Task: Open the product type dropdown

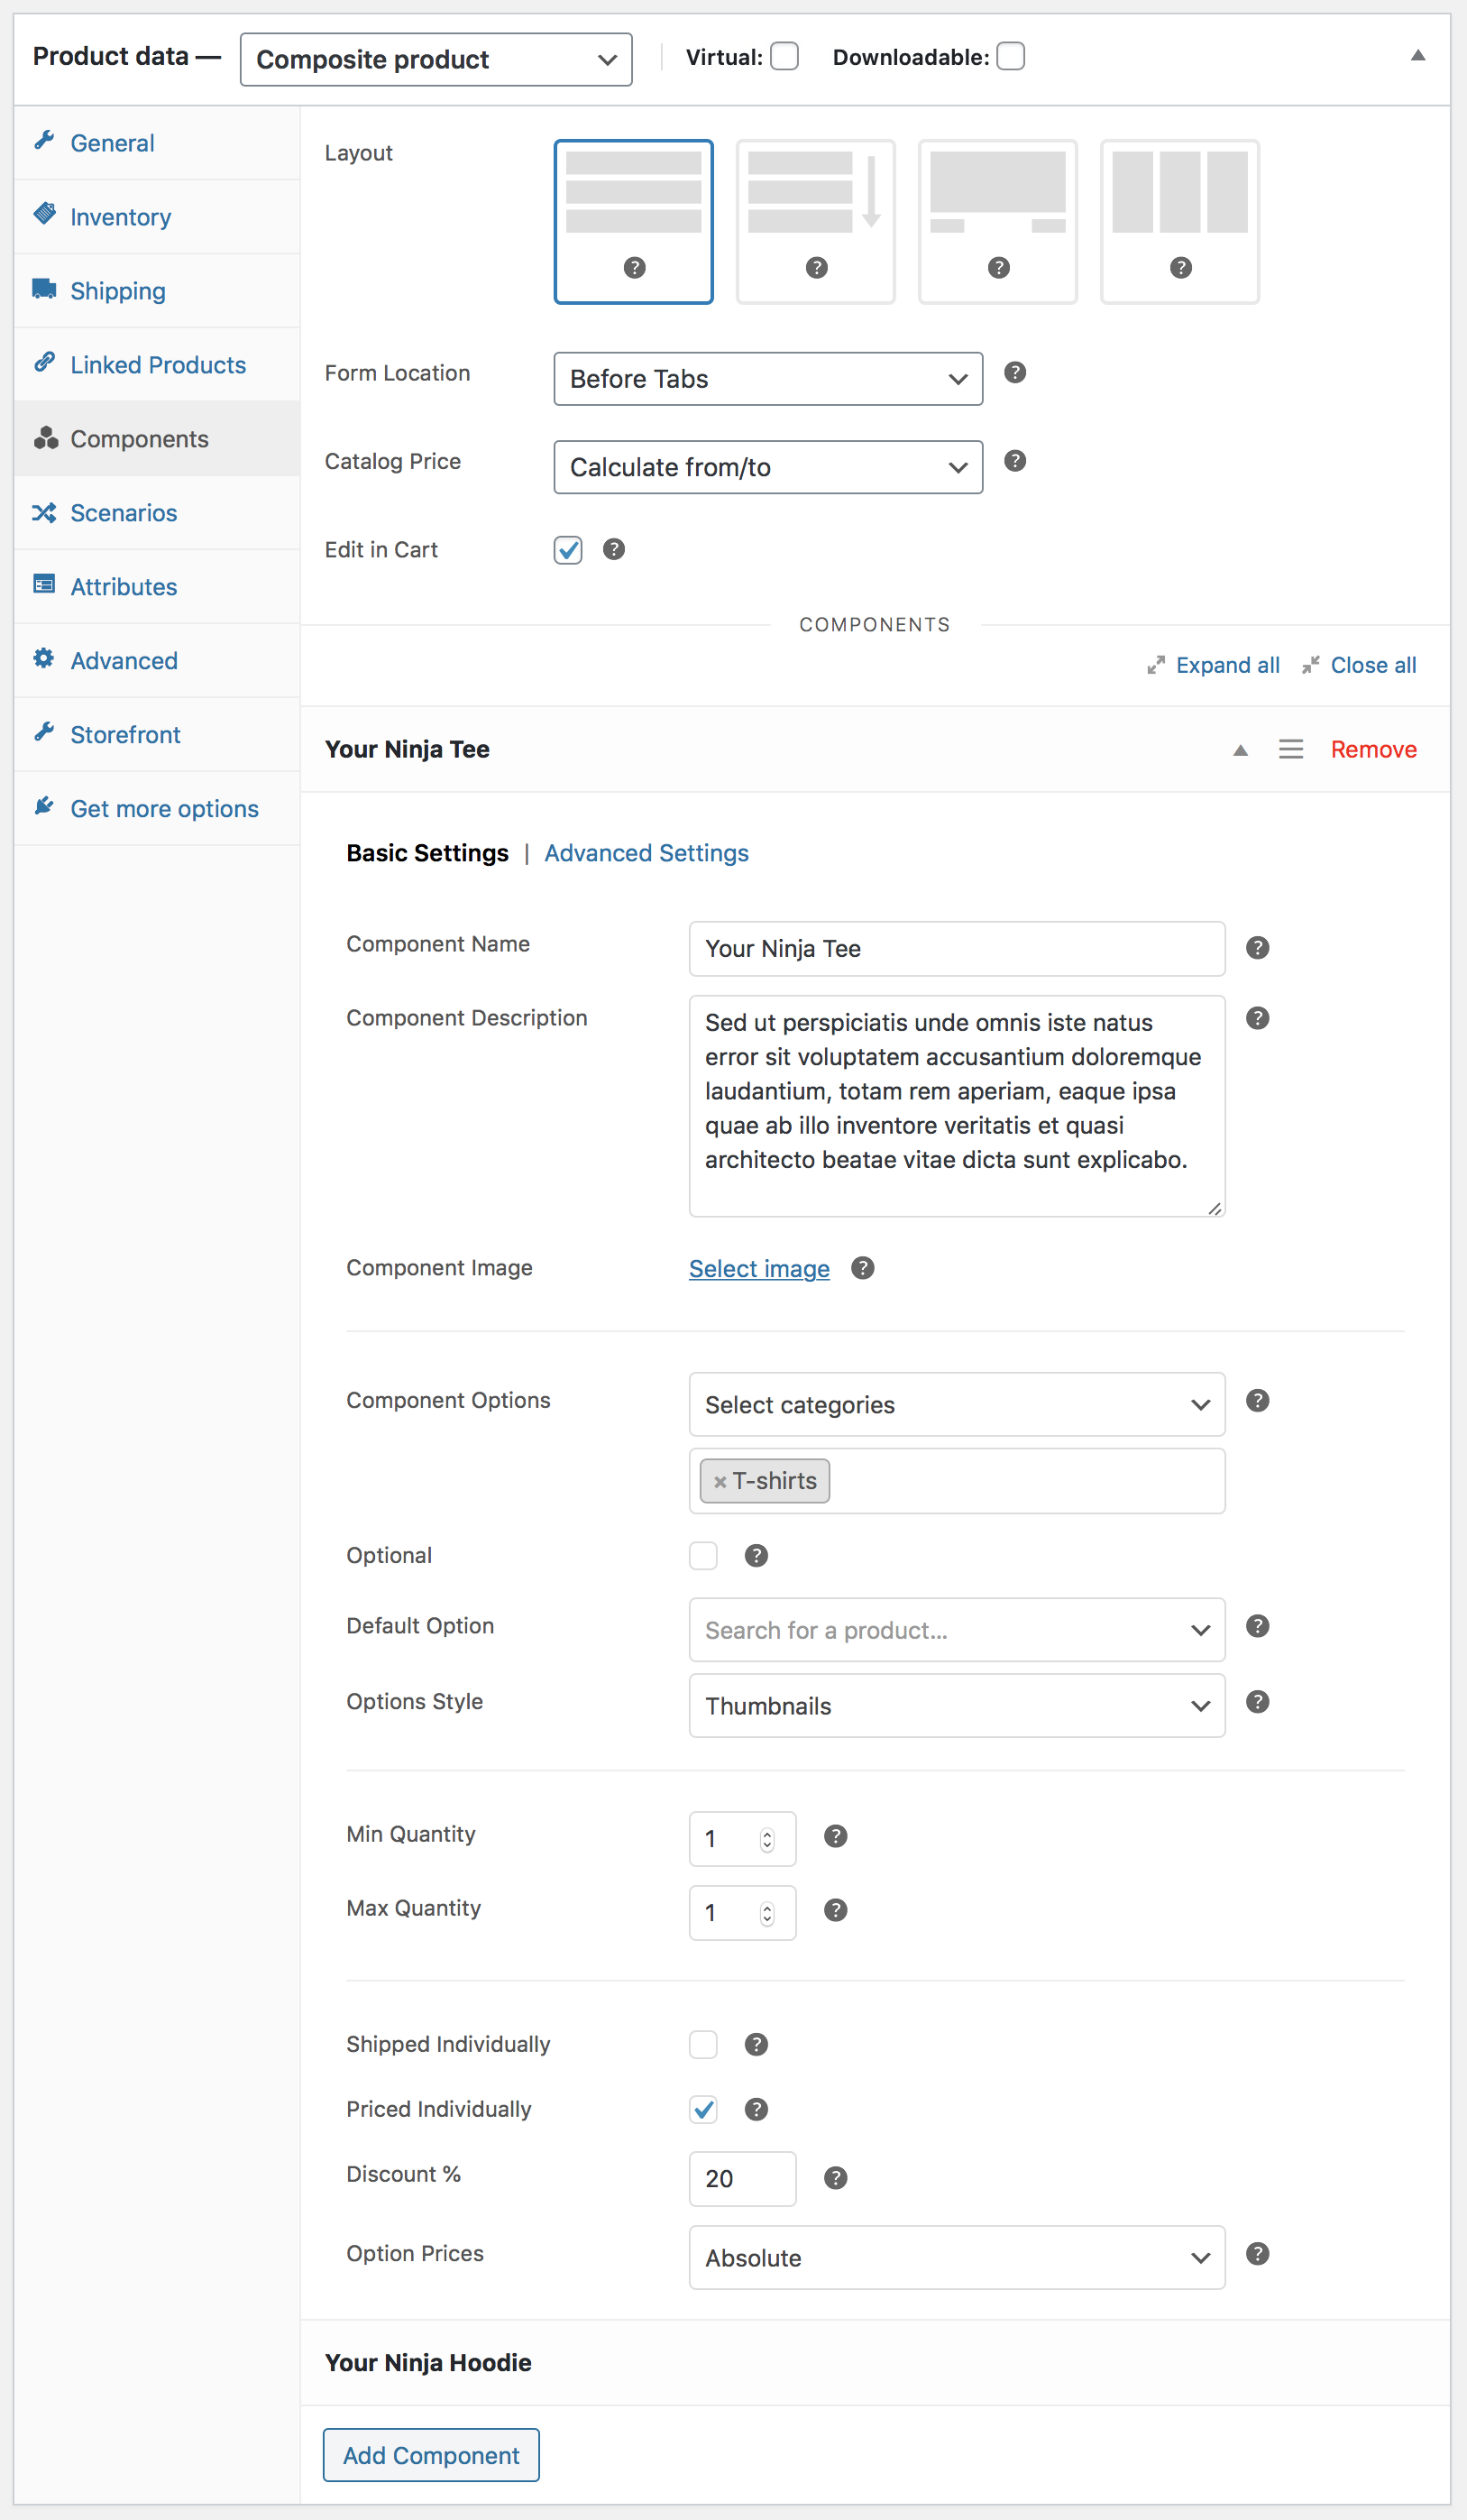Action: click(435, 59)
